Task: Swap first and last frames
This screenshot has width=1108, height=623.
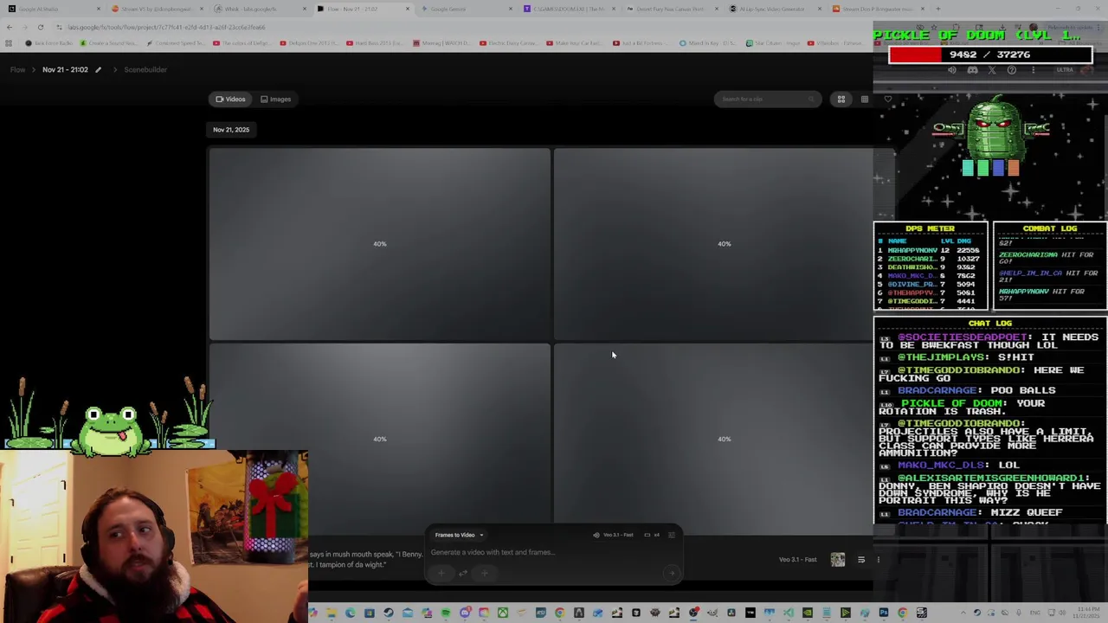Action: pyautogui.click(x=463, y=572)
